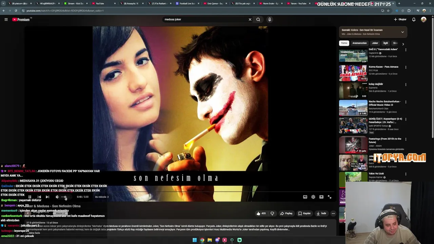Switch to 'Norm Ender' browser tab
Image resolution: width=434 pixels, height=244 pixels.
(271, 3)
